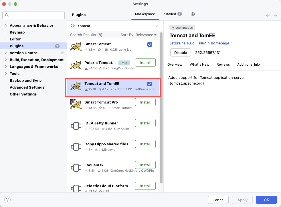Viewport: 281px width, 207px height.
Task: Click the Tomcat and TomEE plugin icon
Action: 76,86
